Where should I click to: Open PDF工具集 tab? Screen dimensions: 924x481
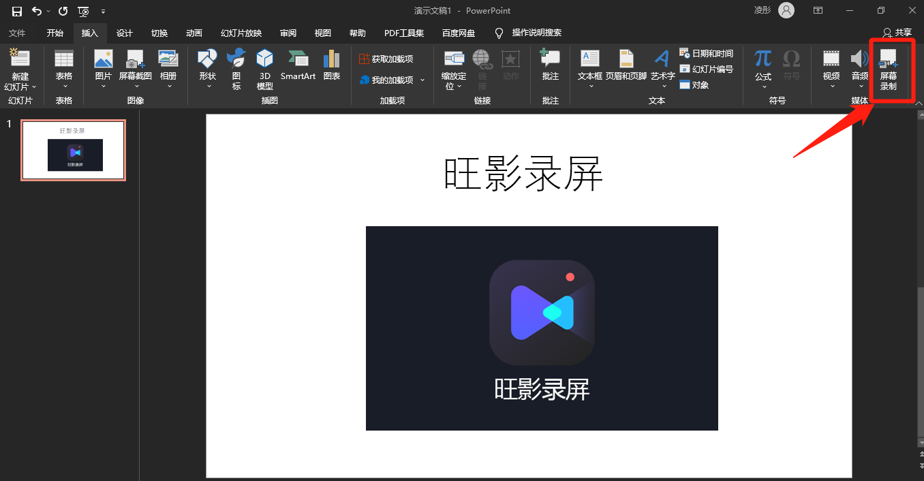pos(404,33)
